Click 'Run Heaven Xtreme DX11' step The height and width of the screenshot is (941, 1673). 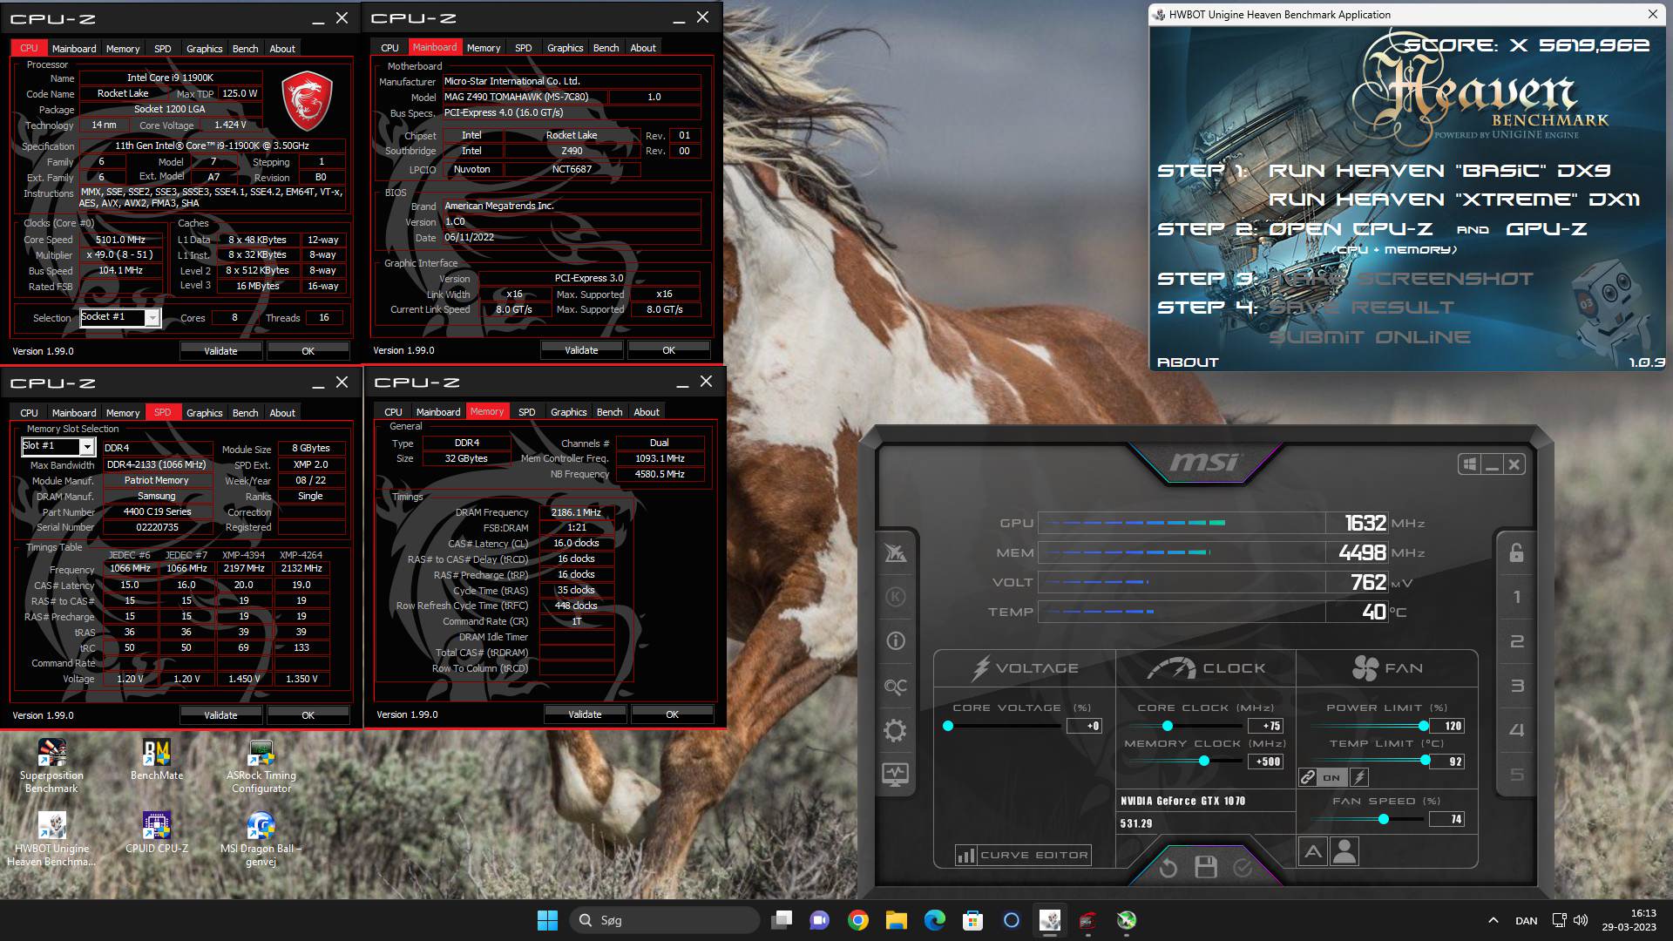1453,200
